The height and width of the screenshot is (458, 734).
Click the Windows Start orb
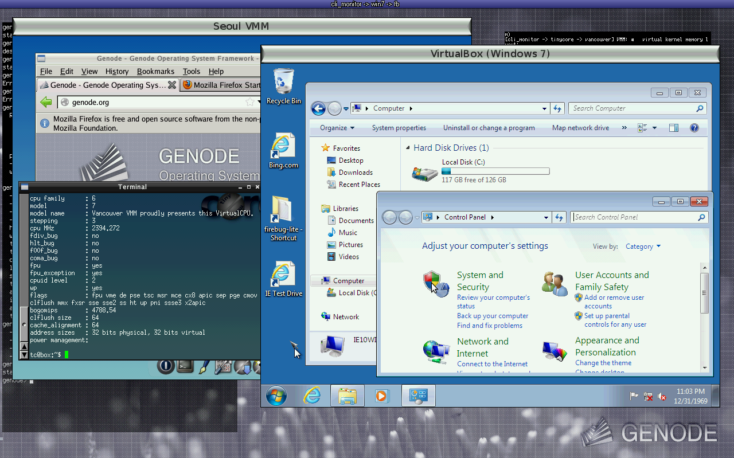click(x=276, y=396)
